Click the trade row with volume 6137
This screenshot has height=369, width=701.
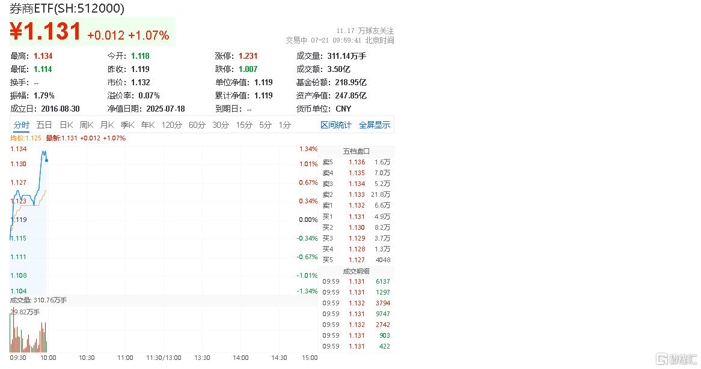(x=357, y=281)
